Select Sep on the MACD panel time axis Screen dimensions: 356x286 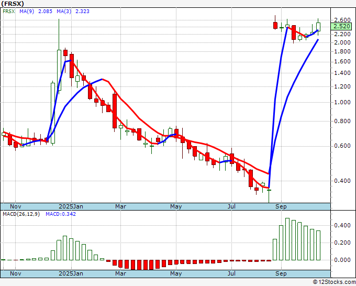coord(281,273)
